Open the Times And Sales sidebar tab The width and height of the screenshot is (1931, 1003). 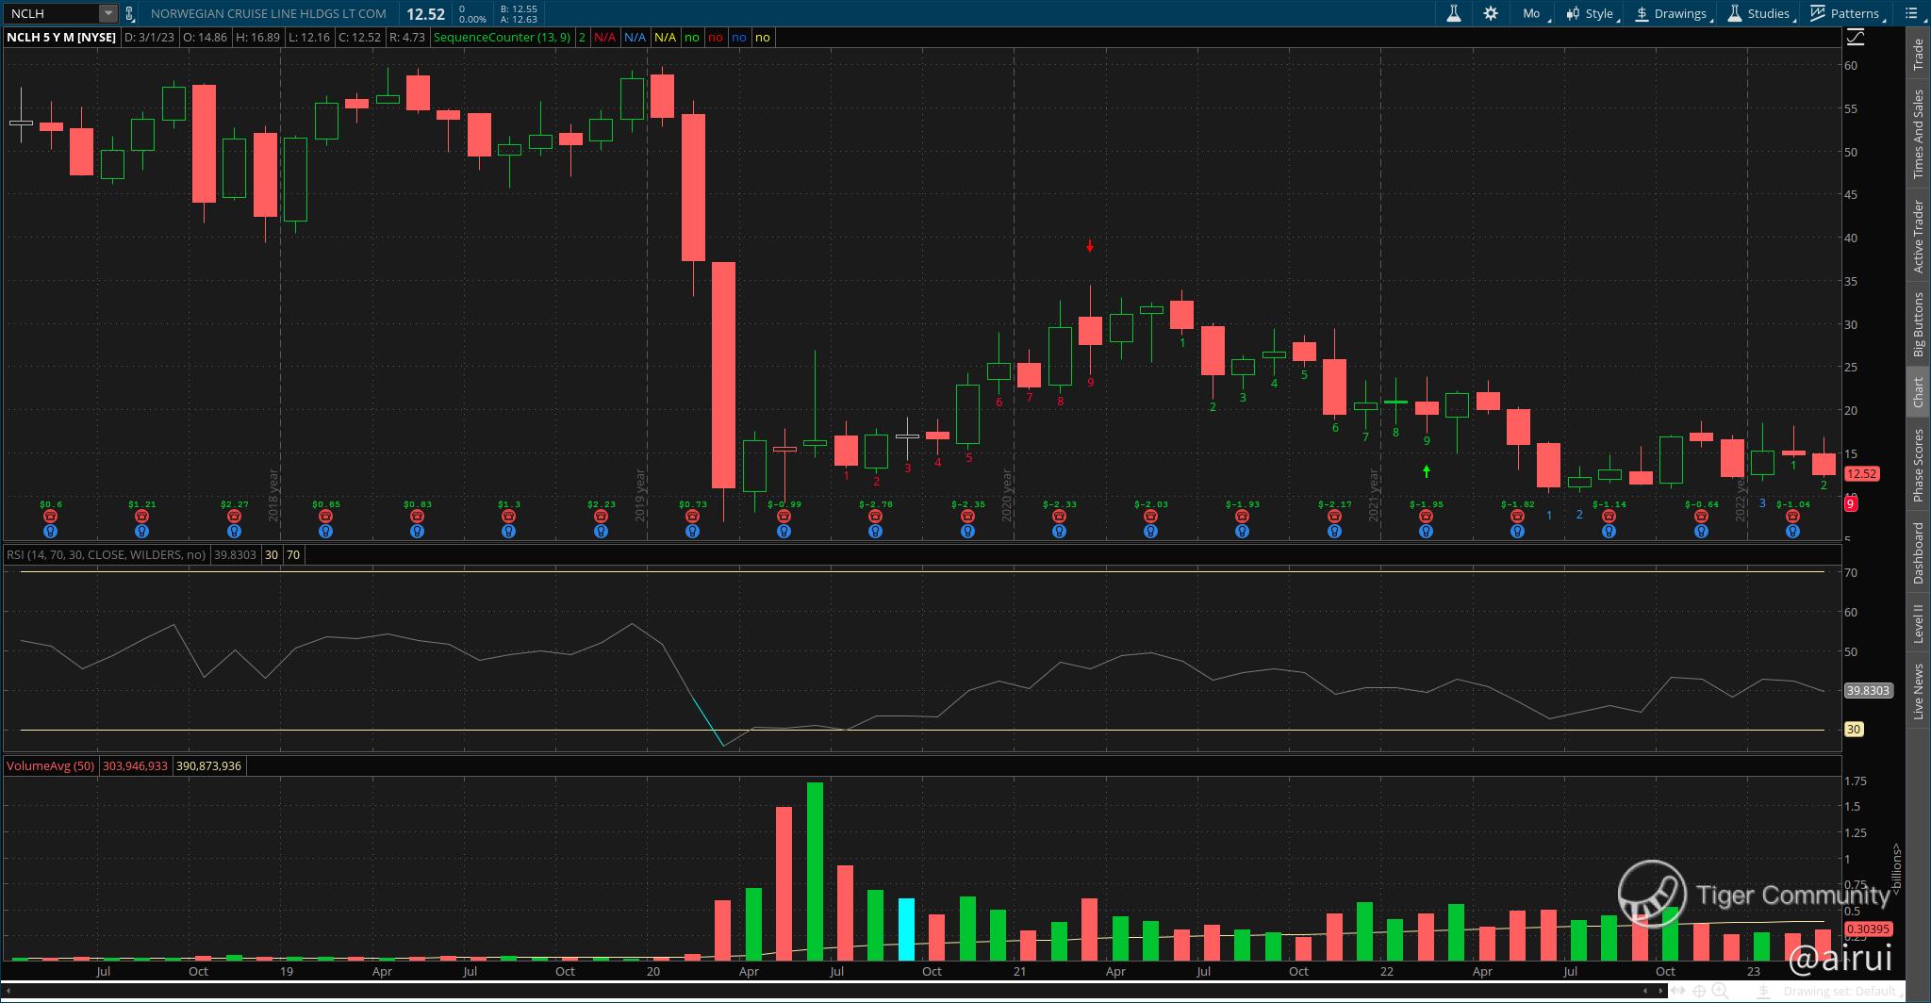(x=1918, y=135)
